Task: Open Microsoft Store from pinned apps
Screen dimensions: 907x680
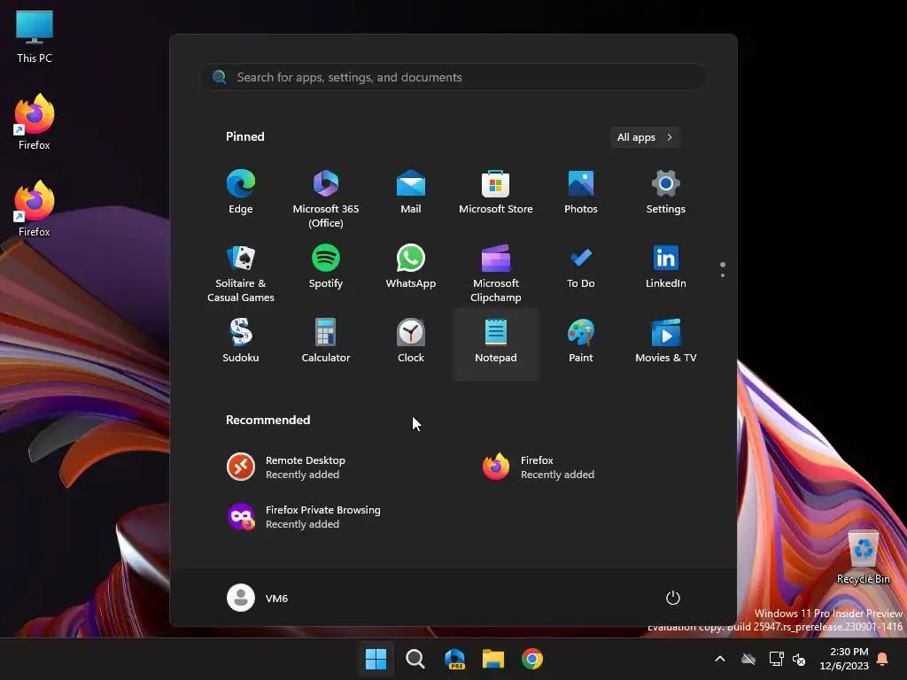Action: [496, 192]
